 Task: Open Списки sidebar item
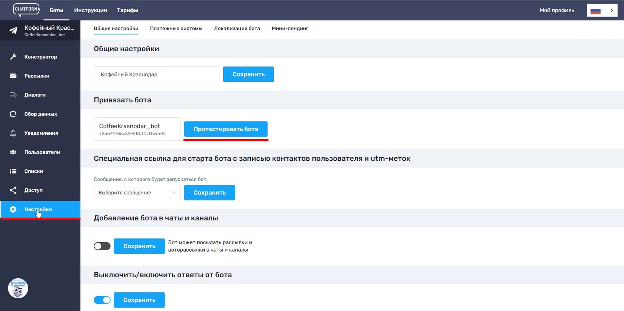click(40, 171)
